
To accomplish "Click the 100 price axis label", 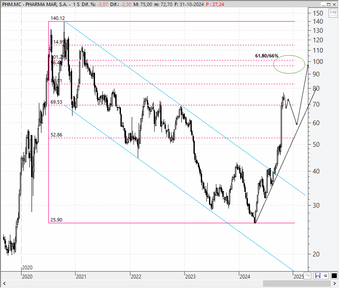I will coord(318,62).
